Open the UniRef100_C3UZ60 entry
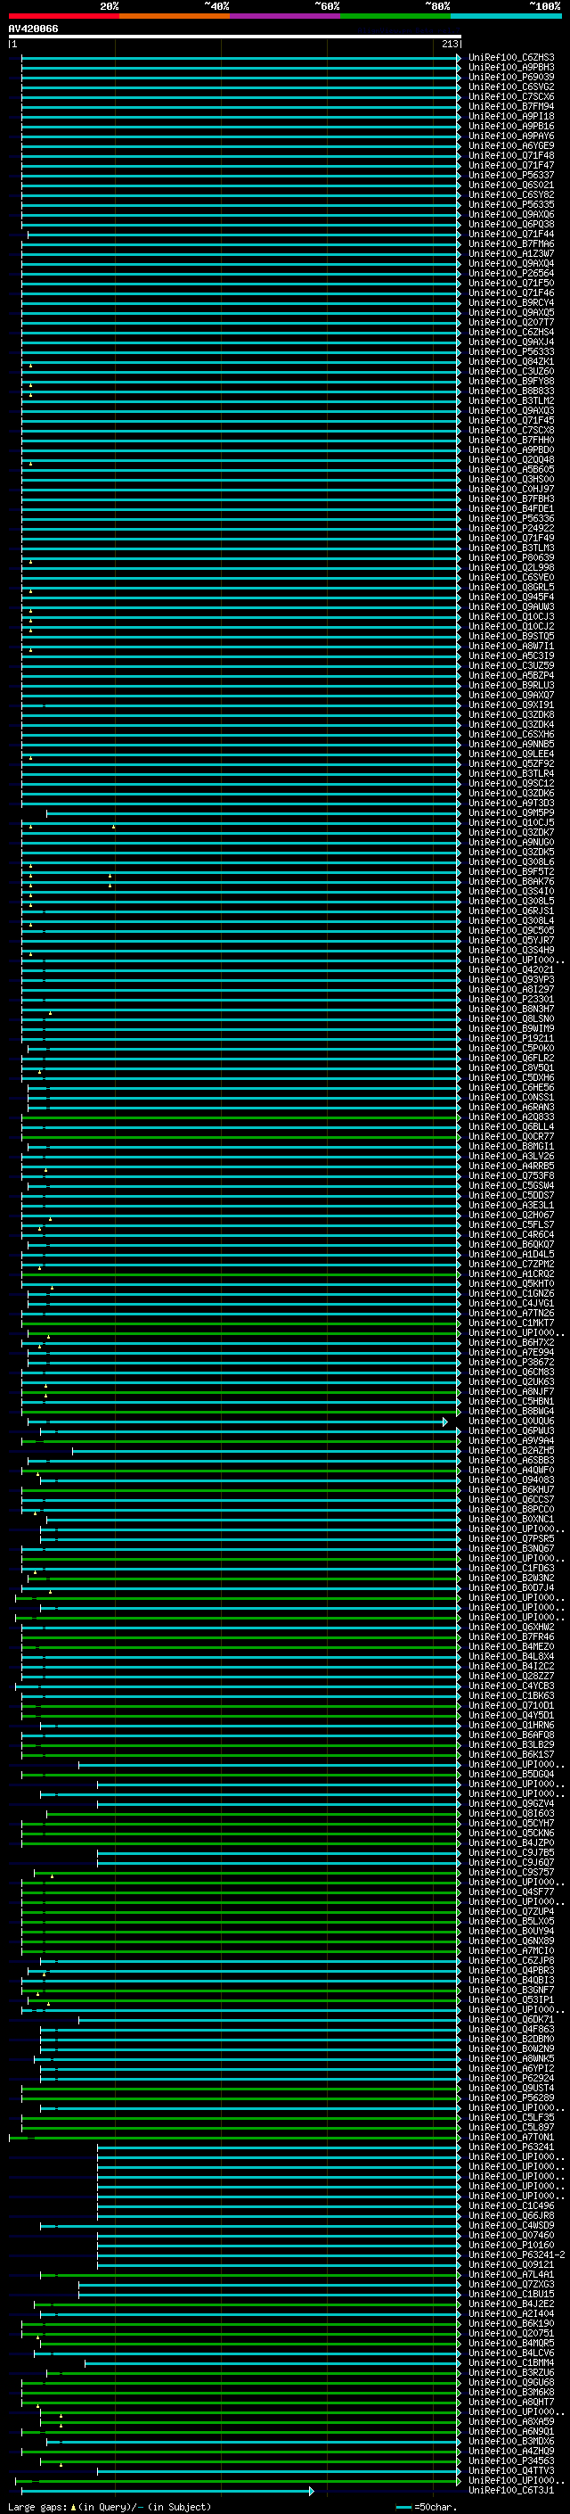 click(511, 372)
